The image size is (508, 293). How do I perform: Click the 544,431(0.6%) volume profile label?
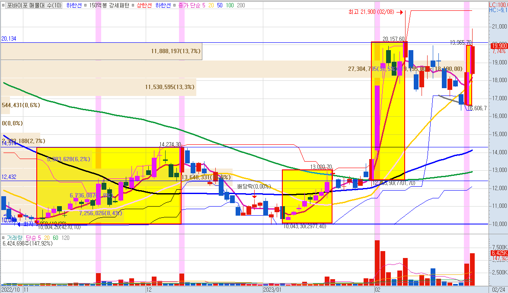[21, 105]
